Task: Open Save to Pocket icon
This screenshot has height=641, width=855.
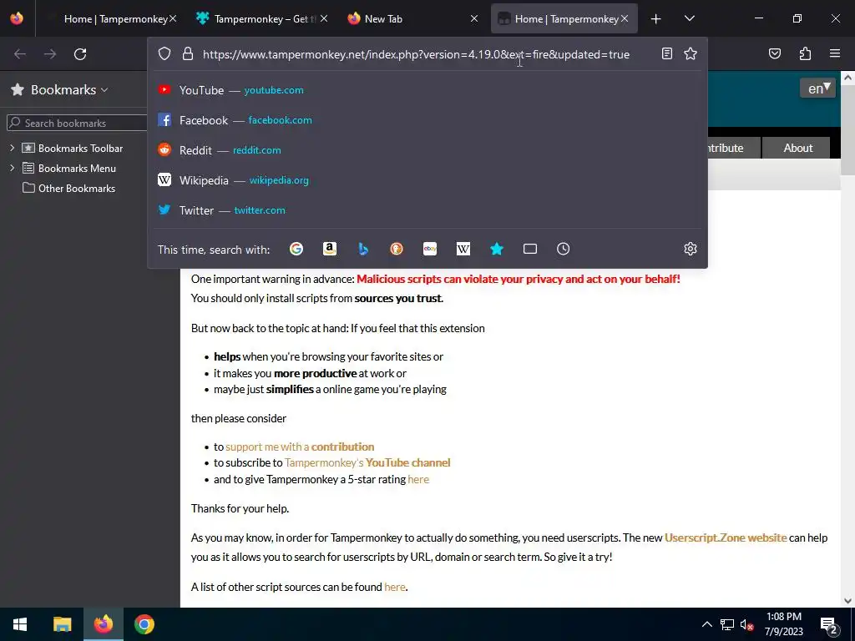Action: click(x=775, y=53)
